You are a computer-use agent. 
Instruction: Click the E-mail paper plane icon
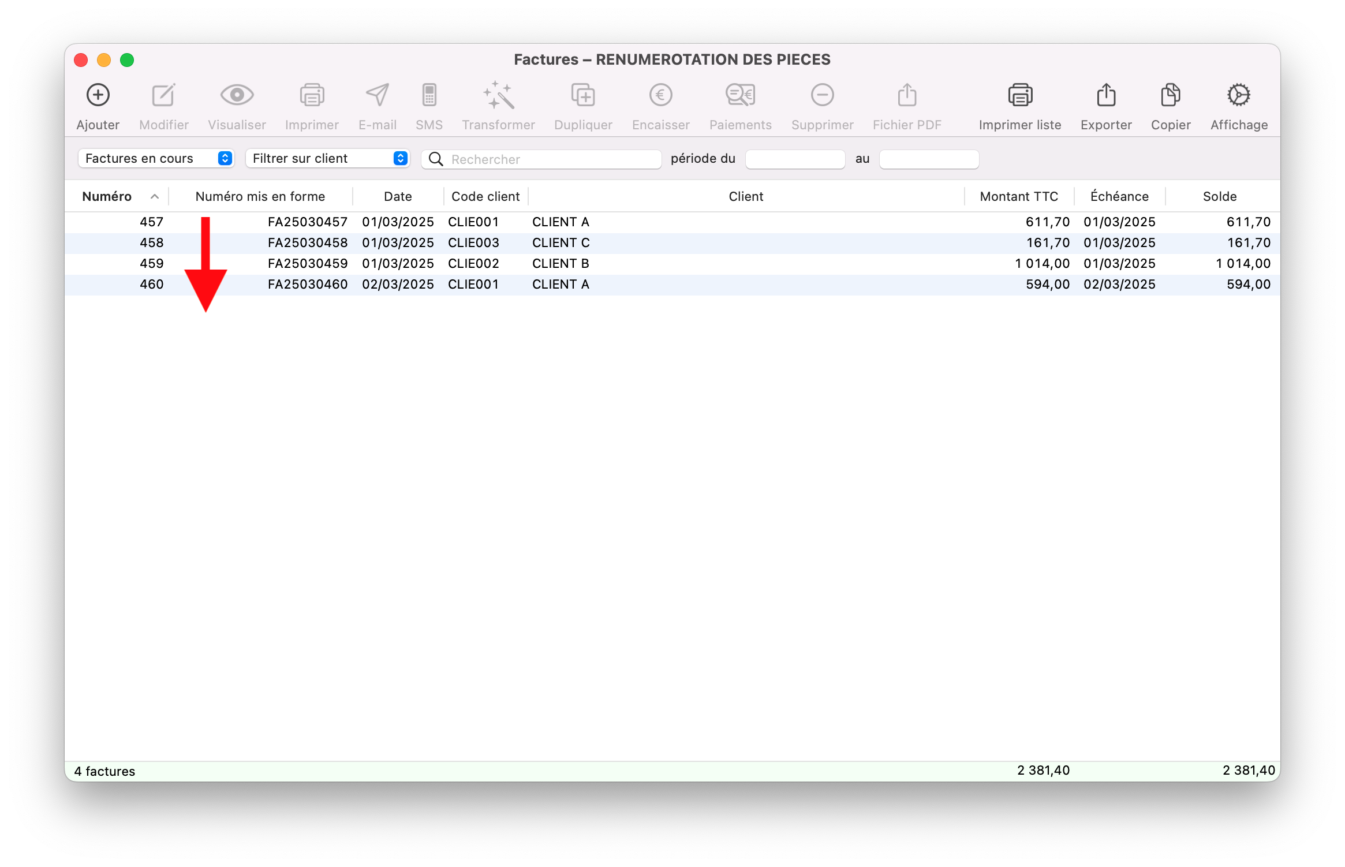pyautogui.click(x=378, y=95)
